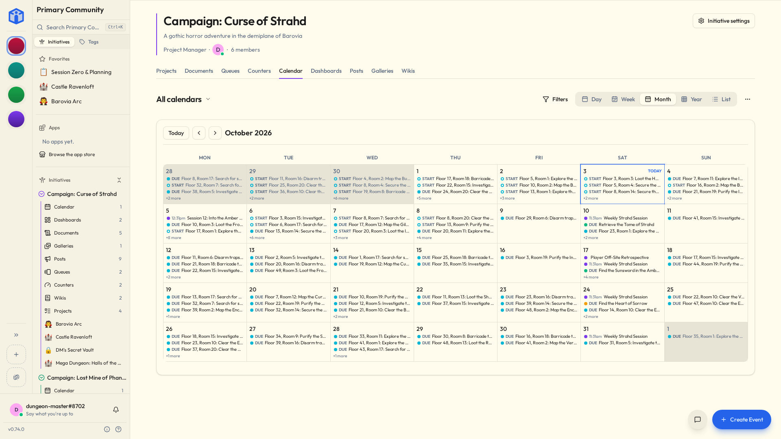Open Queues item in sidebar tree

(84, 272)
